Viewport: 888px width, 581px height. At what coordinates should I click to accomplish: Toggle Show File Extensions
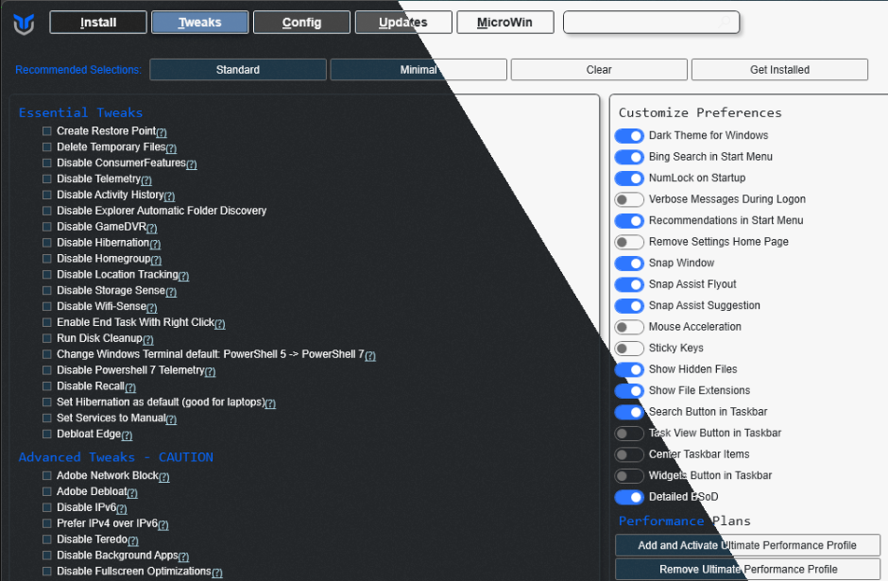[629, 391]
